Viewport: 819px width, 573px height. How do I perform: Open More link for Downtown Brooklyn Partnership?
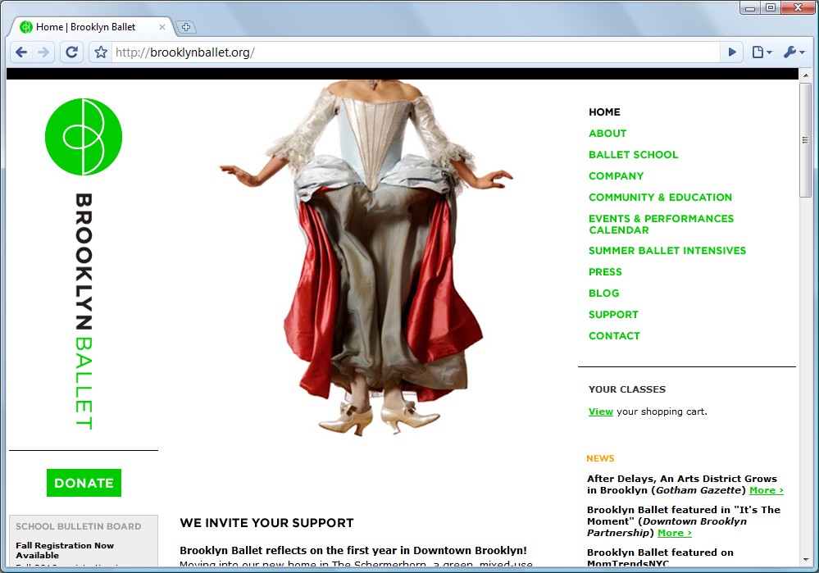(x=675, y=533)
